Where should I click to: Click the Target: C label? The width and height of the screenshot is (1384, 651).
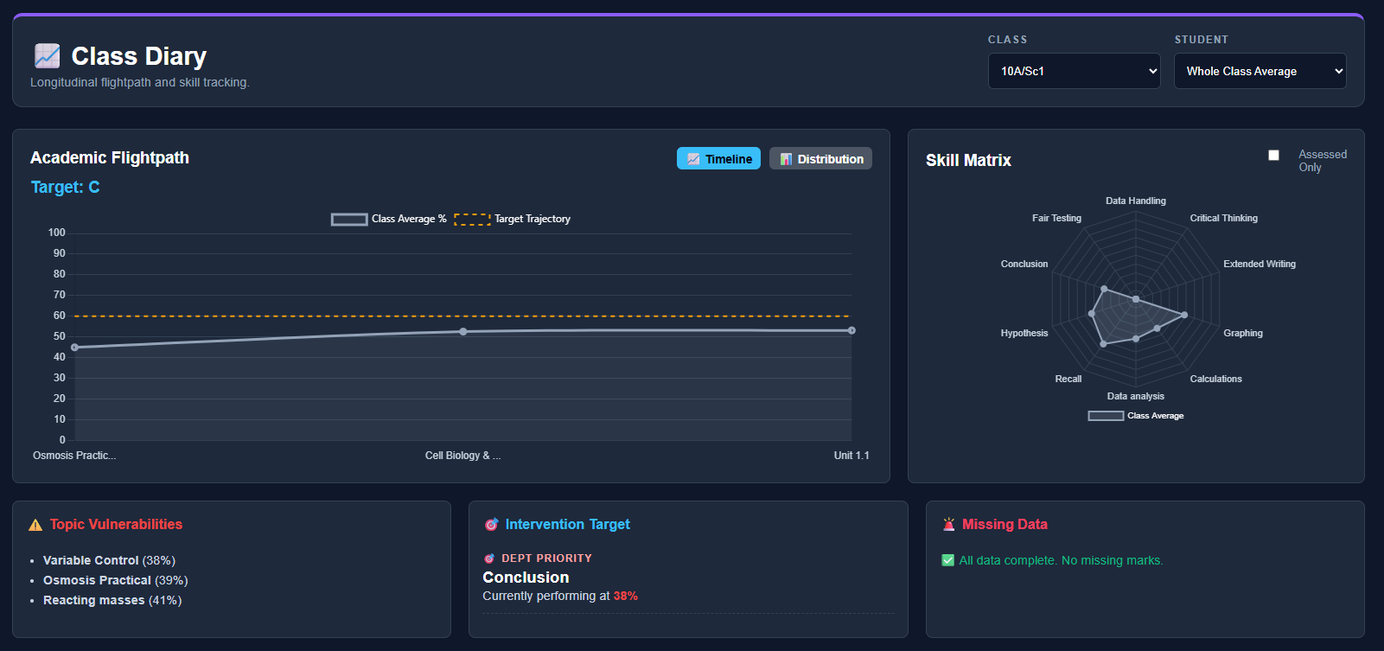pyautogui.click(x=66, y=188)
